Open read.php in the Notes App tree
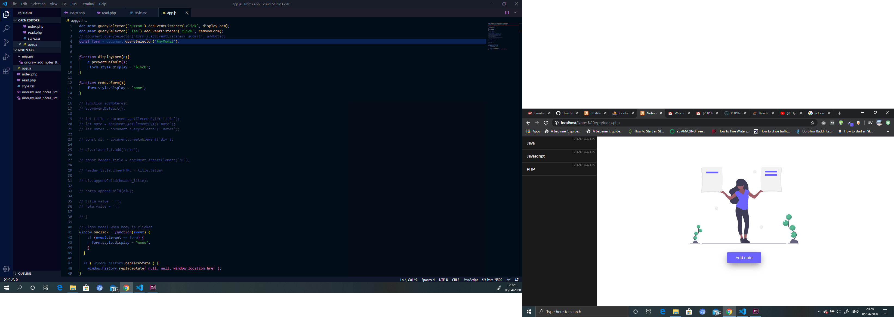 pos(37,80)
